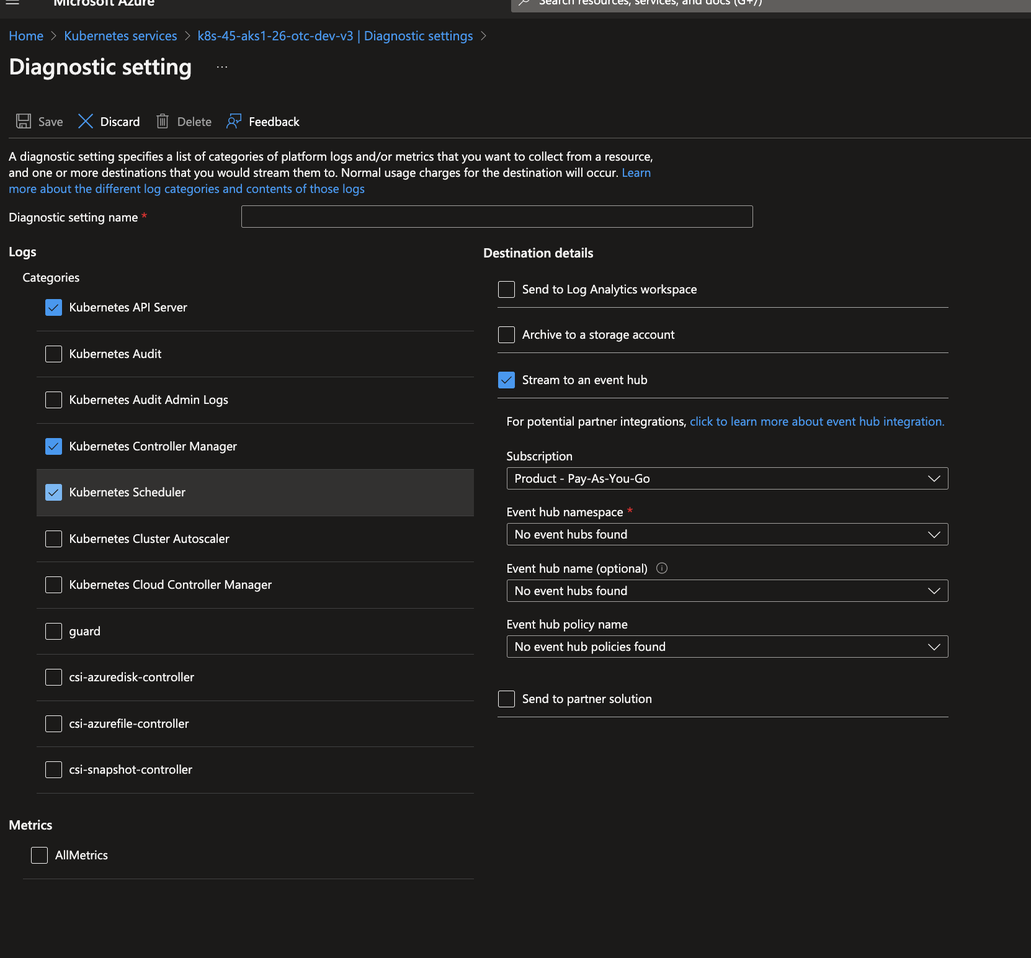Open the ellipsis more options menu

(x=222, y=67)
